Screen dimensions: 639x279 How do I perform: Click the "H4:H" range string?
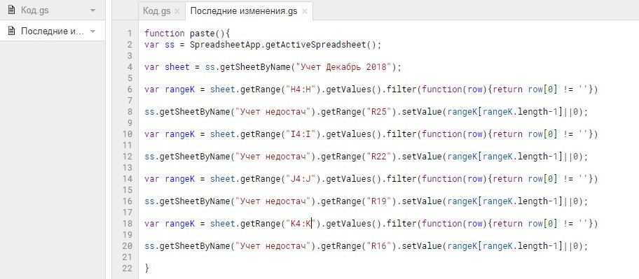[x=301, y=90]
